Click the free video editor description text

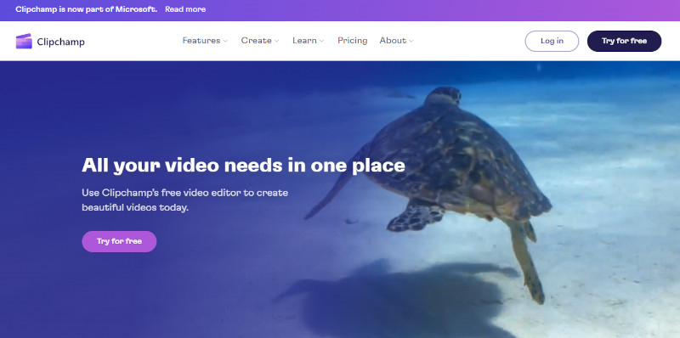pyautogui.click(x=184, y=200)
